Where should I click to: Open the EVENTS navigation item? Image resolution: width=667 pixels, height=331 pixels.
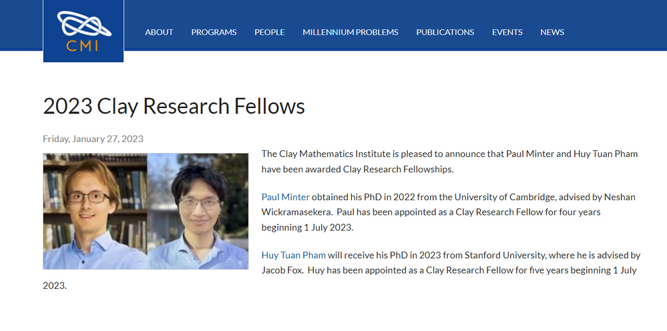coord(507,32)
